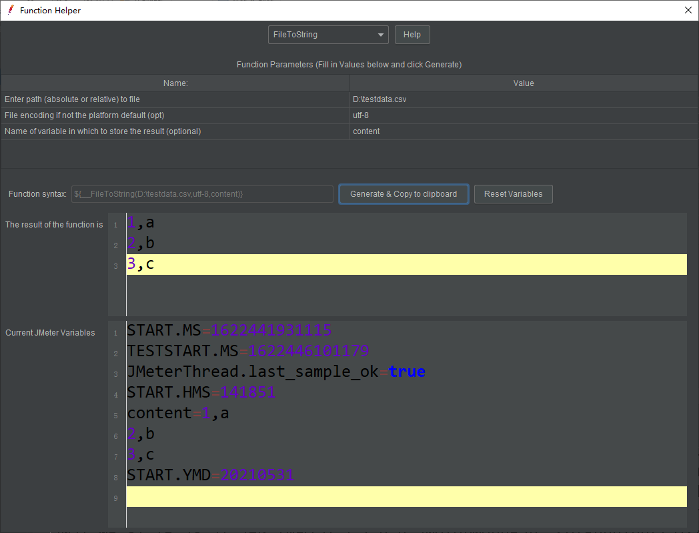Viewport: 699px width, 533px height.
Task: Click 'Name of variable in which to store' row
Action: [x=175, y=131]
